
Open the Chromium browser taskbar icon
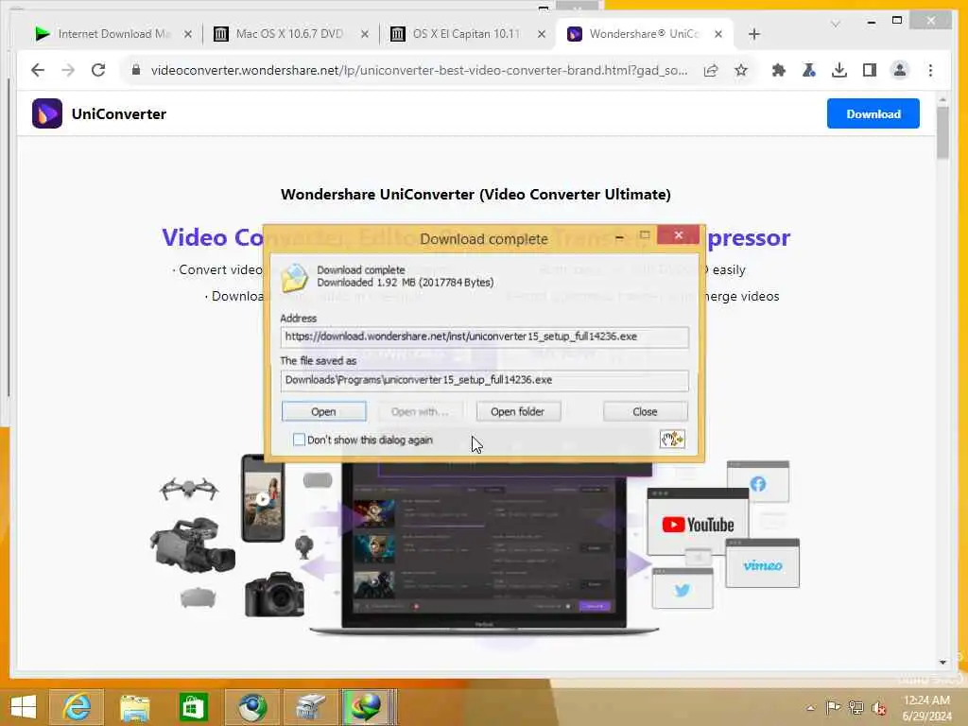251,707
